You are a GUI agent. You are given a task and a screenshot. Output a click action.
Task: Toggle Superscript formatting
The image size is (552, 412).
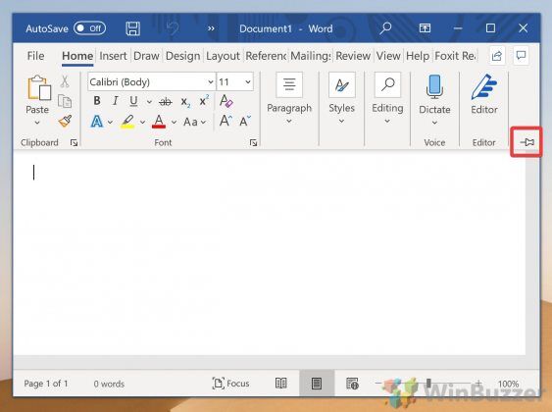pyautogui.click(x=204, y=101)
